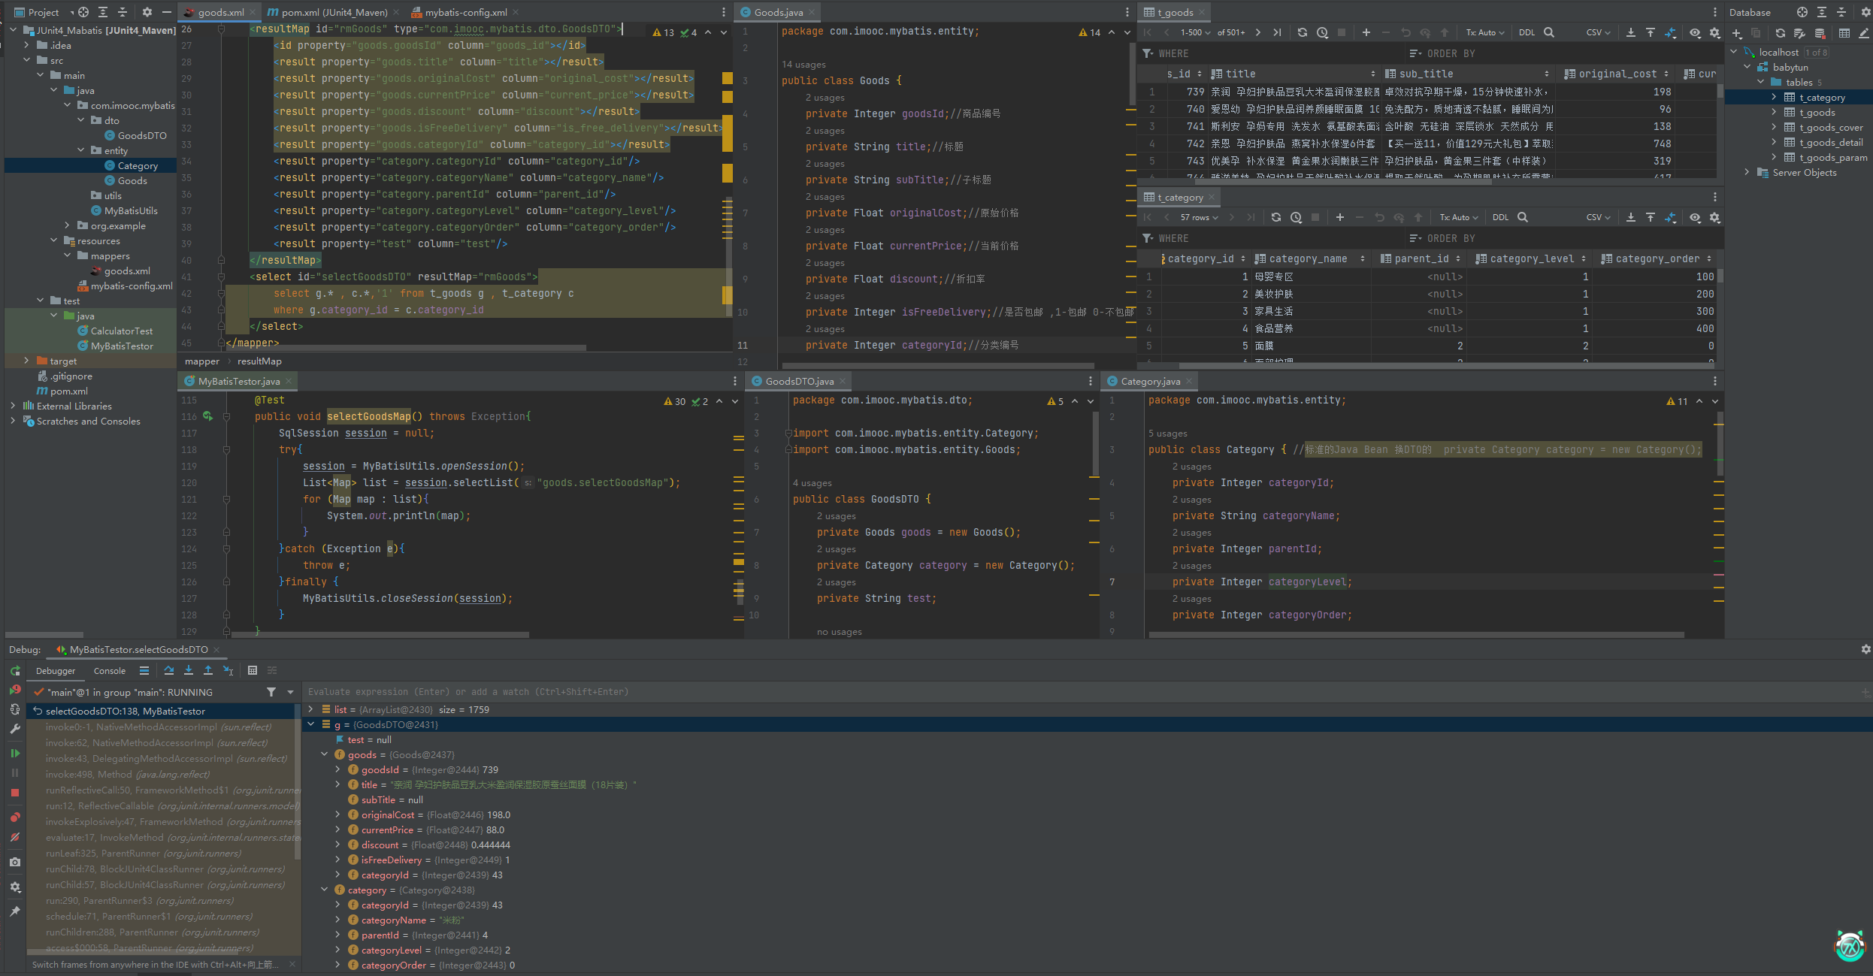Click the Mute Breakpoints icon
This screenshot has width=1873, height=976.
tap(14, 837)
